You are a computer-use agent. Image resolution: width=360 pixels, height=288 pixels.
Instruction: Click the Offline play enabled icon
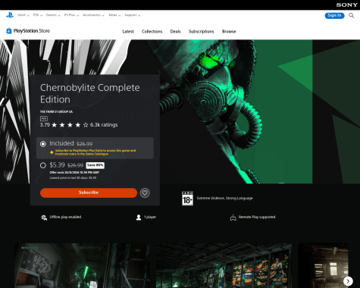click(x=44, y=218)
